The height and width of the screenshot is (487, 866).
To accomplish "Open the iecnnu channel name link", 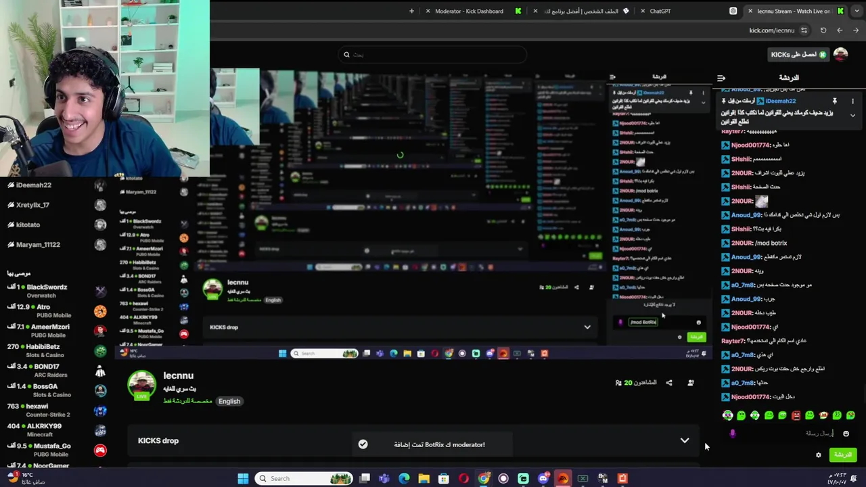I will [179, 375].
